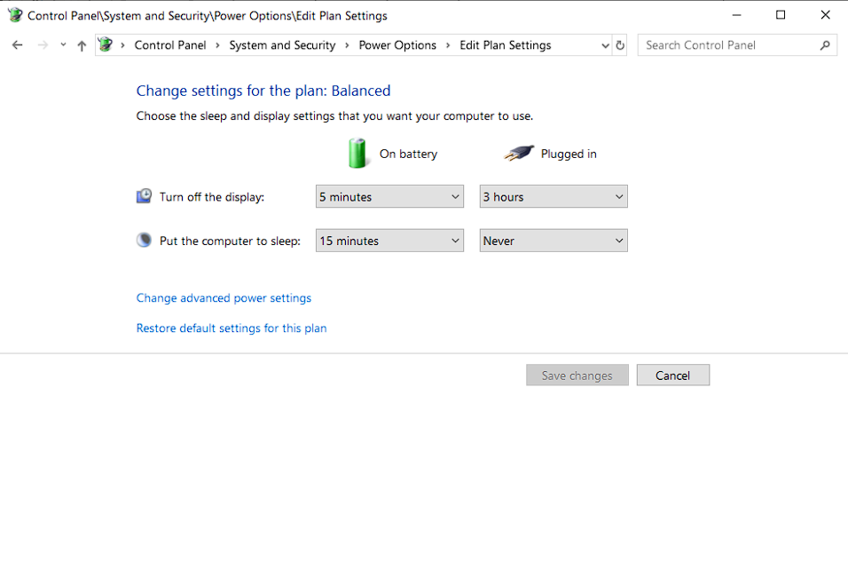The width and height of the screenshot is (848, 585).
Task: Click the Plugged in power plug icon
Action: (x=519, y=154)
